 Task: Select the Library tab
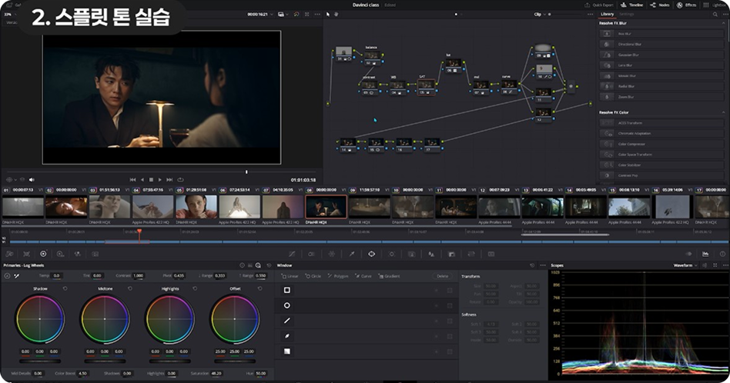point(607,14)
